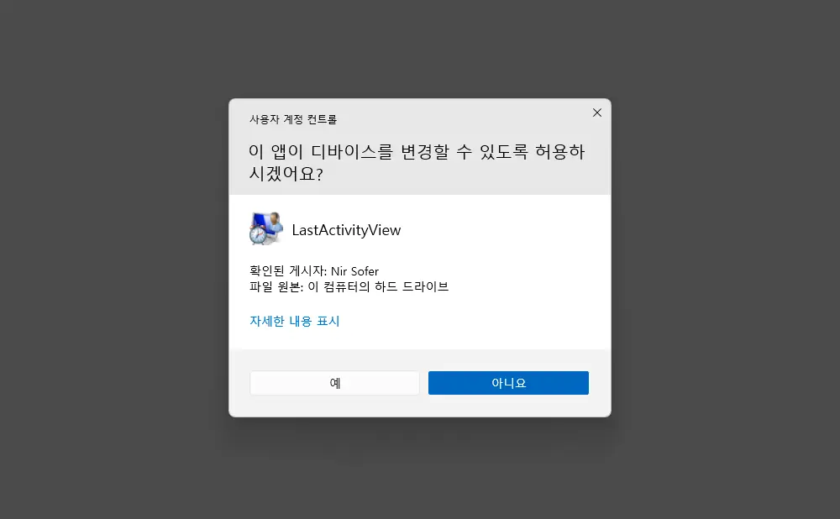
Task: Click the person figure in the app icon
Action: coord(276,222)
